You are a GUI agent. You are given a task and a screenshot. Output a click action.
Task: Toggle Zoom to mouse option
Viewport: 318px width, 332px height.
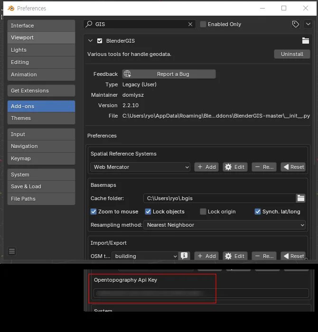(94, 212)
